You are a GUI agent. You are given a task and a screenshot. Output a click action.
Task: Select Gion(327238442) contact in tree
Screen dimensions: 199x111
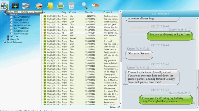tap(21, 23)
